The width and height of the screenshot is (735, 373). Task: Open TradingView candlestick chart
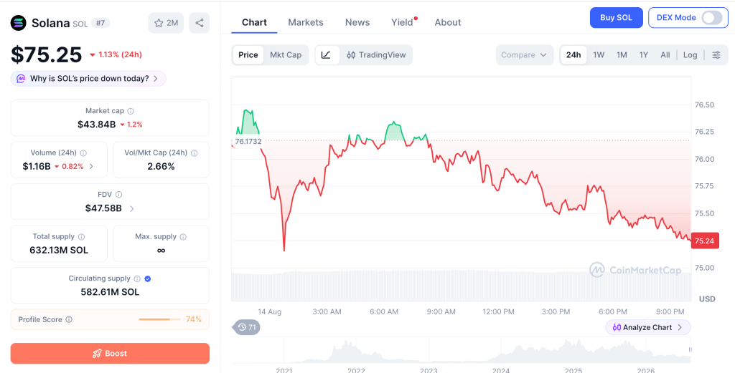coord(376,54)
